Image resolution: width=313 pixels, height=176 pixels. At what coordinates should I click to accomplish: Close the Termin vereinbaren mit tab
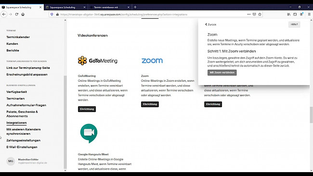(129, 7)
